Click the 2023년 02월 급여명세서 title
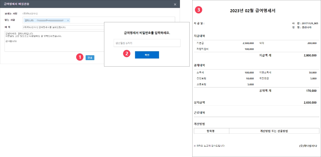 coord(253,11)
